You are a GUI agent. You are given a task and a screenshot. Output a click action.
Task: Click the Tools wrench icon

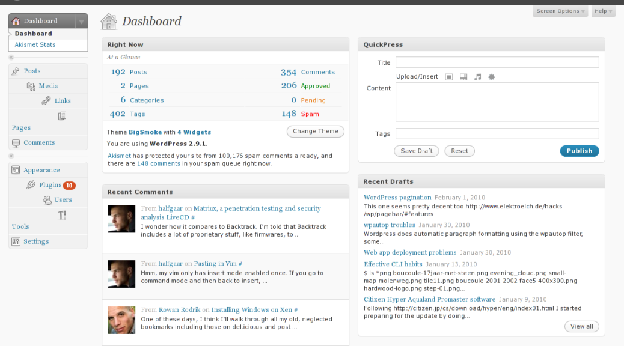[62, 215]
